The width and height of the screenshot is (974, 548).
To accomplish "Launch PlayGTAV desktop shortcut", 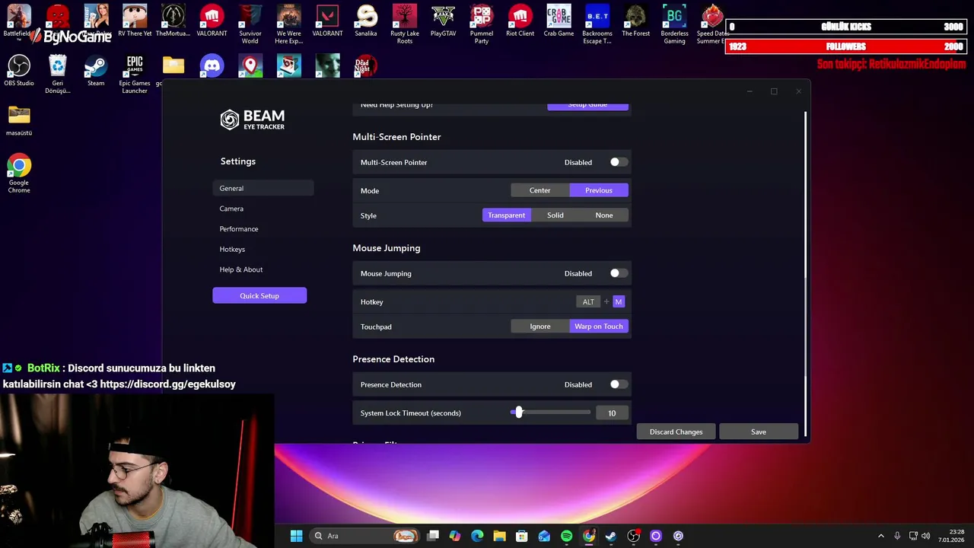I will [x=443, y=21].
